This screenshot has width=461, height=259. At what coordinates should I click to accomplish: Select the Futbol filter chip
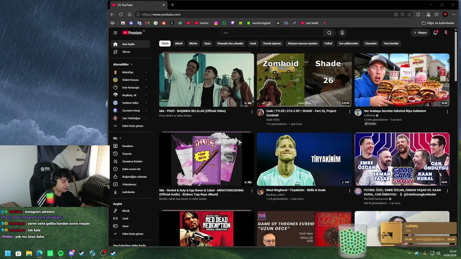tap(328, 44)
